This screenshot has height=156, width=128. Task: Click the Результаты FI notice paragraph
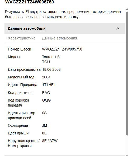[x=63, y=14]
